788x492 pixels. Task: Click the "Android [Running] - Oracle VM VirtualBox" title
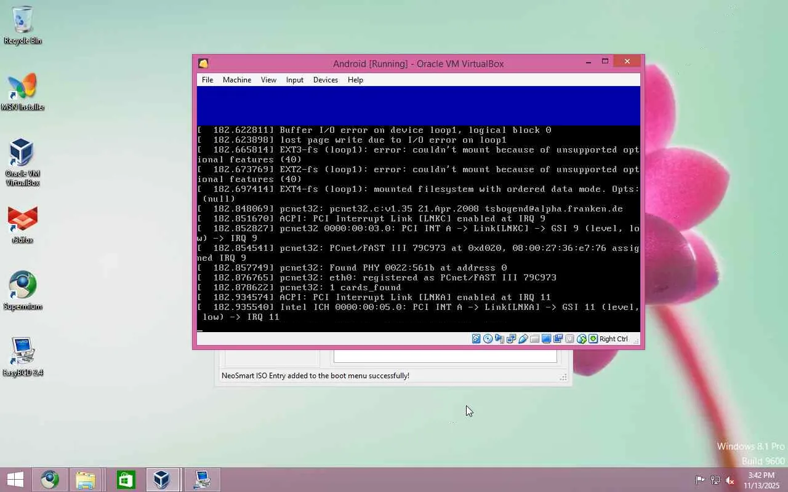pos(419,63)
